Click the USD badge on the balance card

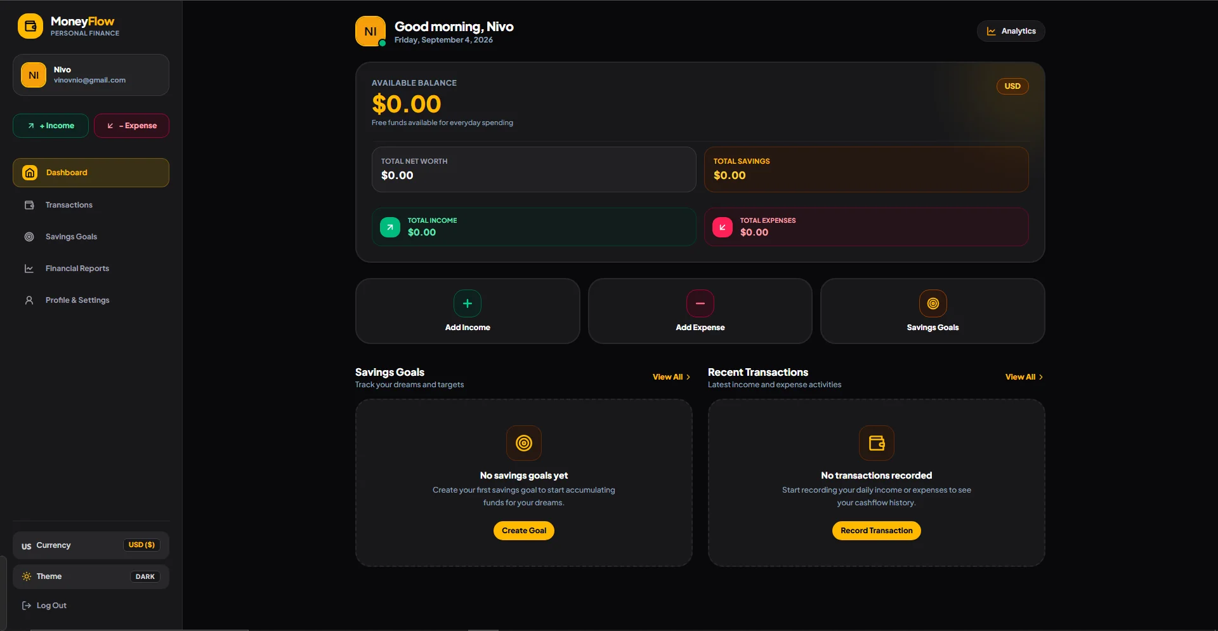[x=1012, y=86]
